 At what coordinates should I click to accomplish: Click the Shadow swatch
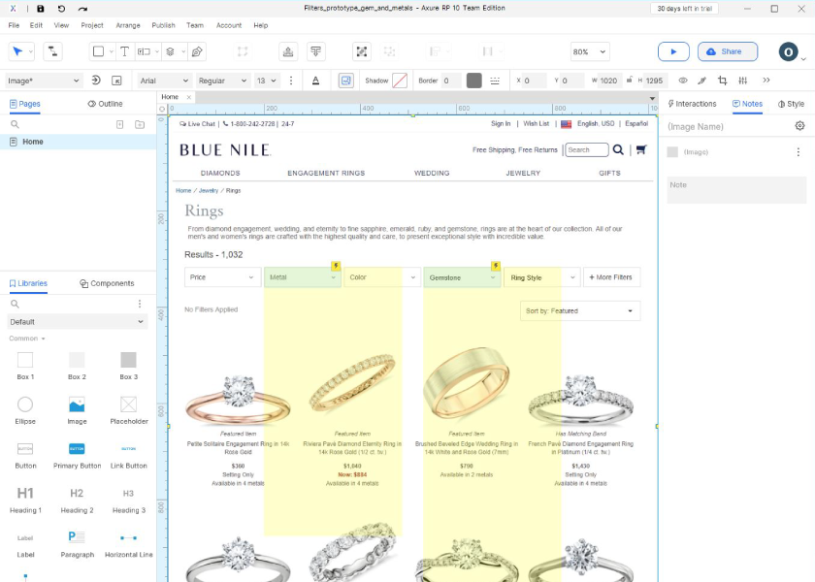tap(400, 81)
